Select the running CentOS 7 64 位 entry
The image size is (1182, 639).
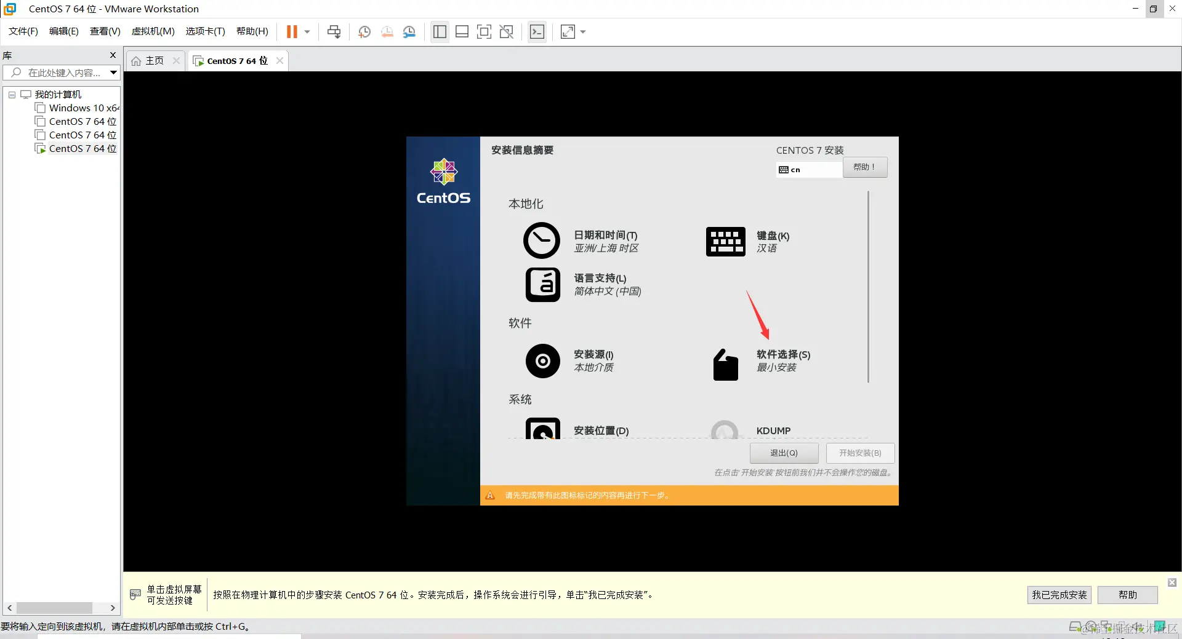(x=82, y=149)
